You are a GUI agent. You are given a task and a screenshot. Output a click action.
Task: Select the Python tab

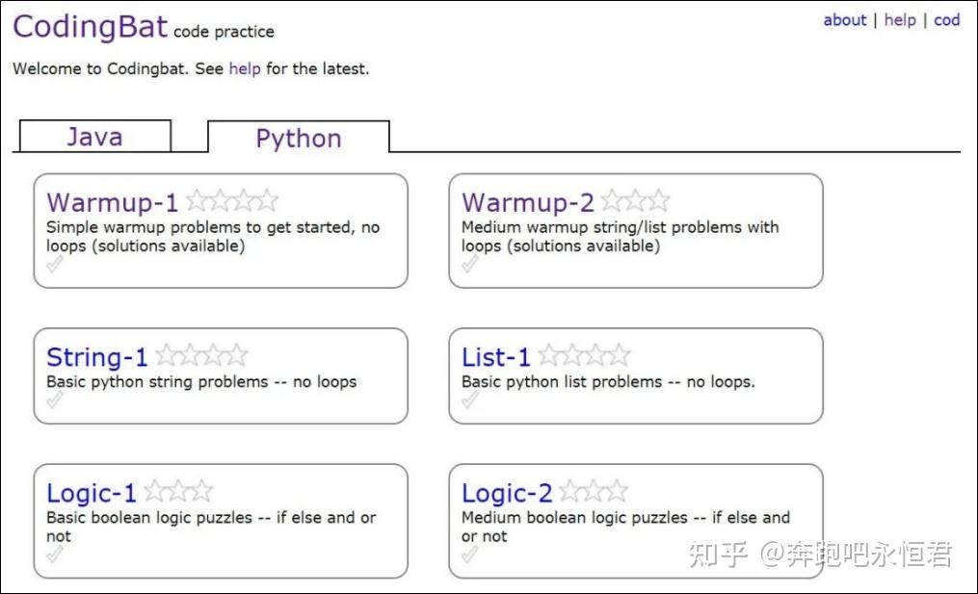[x=298, y=139]
